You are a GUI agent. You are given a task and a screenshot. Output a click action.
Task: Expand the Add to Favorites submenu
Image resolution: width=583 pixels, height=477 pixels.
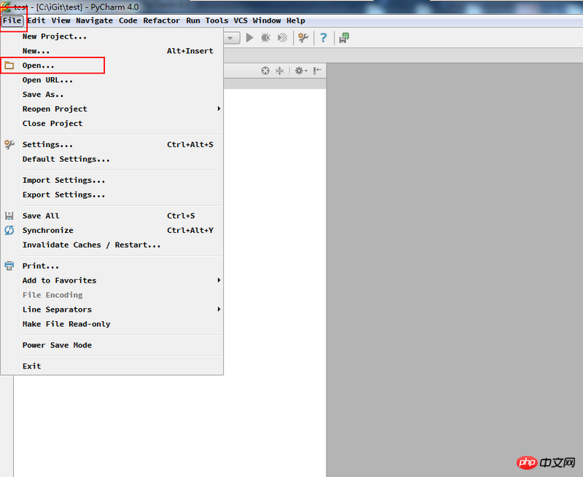point(111,280)
